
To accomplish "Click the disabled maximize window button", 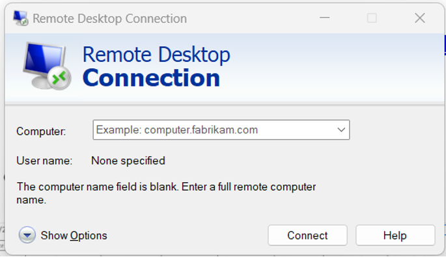I will (x=372, y=18).
